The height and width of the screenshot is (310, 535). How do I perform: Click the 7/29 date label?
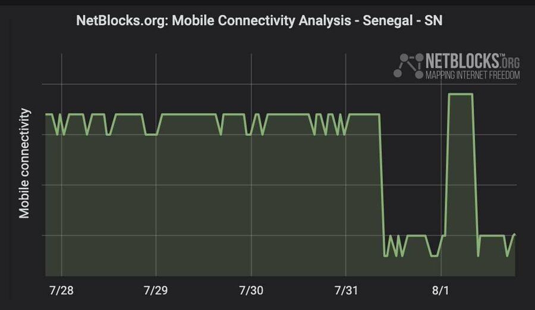click(156, 290)
